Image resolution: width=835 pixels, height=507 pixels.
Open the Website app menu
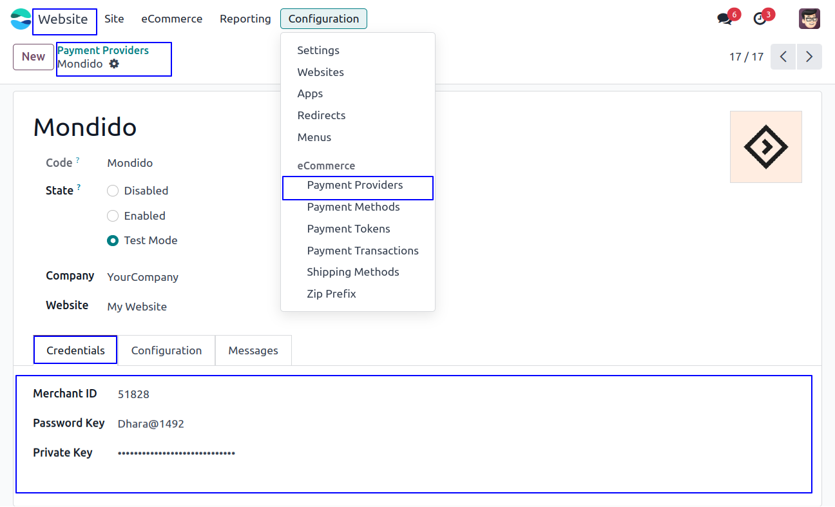tap(63, 19)
